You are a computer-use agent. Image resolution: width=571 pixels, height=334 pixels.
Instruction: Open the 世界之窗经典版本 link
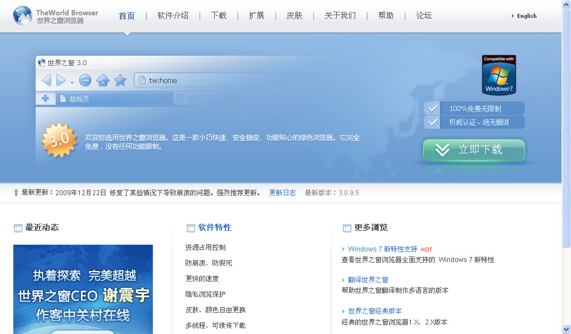[x=375, y=311]
